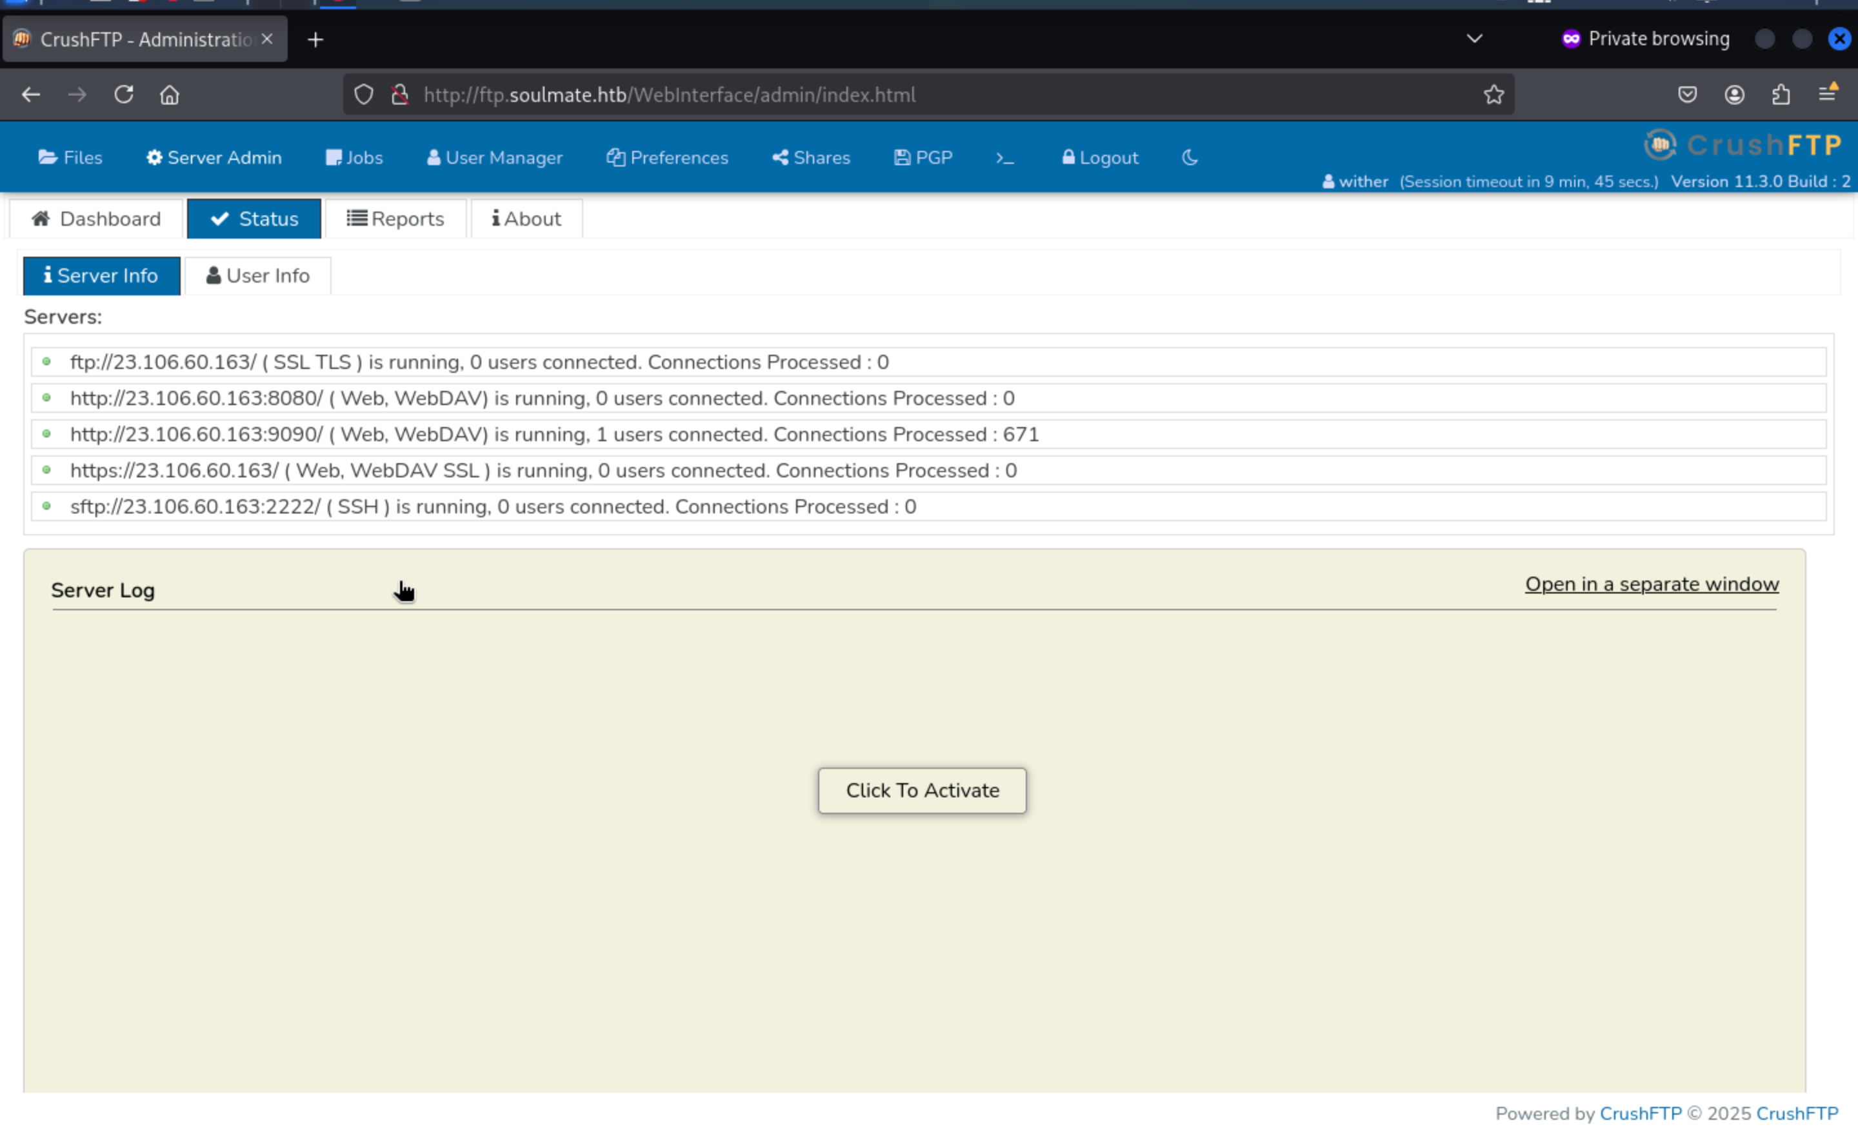The width and height of the screenshot is (1858, 1134).
Task: Open Server Admin gear menu
Action: pos(214,157)
